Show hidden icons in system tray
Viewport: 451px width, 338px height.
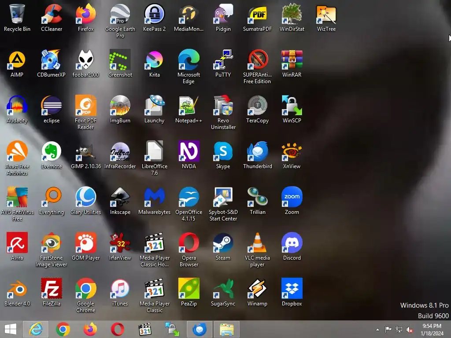click(x=377, y=330)
